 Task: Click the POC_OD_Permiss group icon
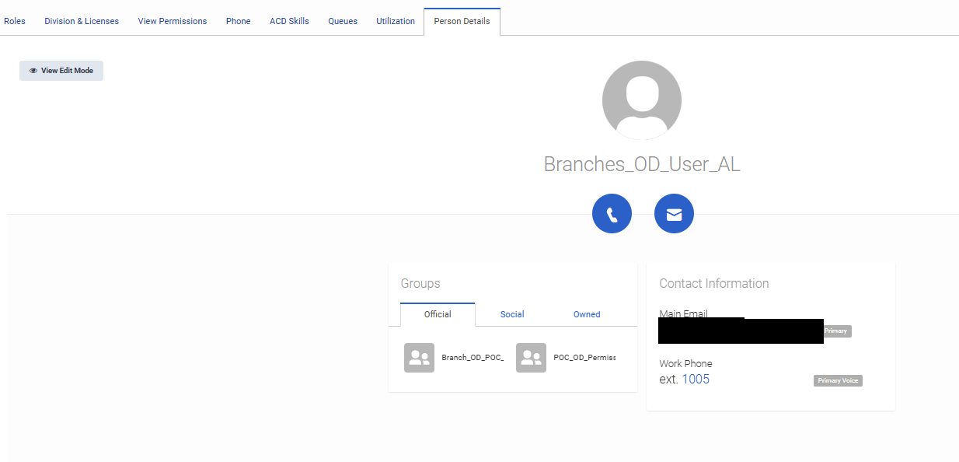coord(531,358)
